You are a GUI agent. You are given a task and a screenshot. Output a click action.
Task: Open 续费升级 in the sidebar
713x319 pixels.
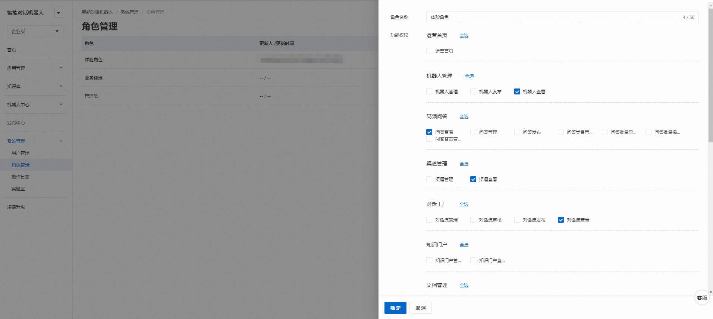[16, 207]
